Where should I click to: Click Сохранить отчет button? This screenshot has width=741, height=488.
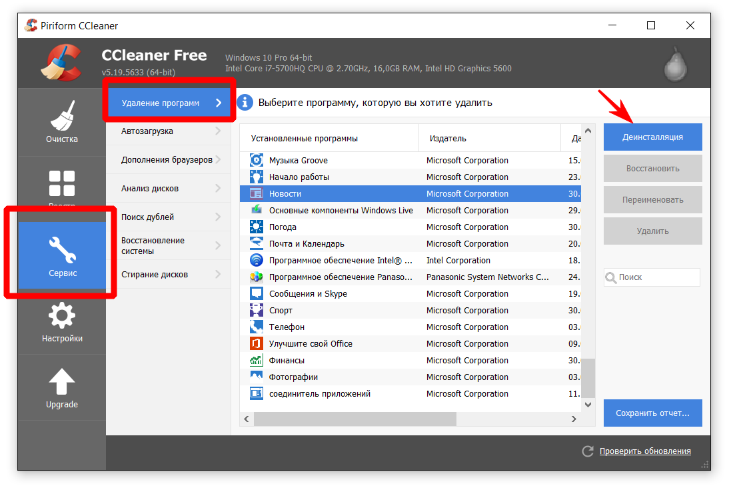[x=652, y=413]
